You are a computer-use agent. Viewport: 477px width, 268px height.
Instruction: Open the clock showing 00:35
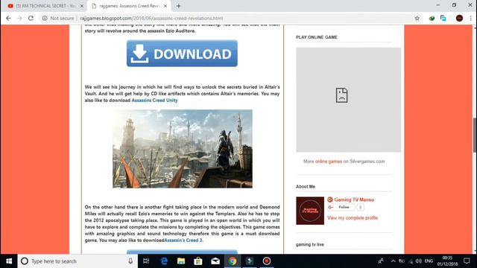[447, 261]
